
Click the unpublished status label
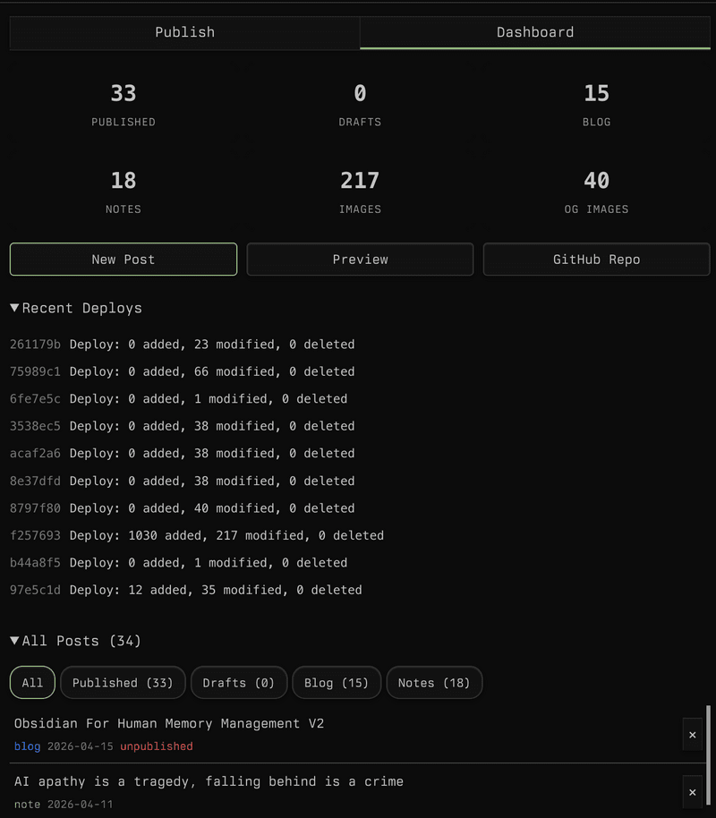pyautogui.click(x=156, y=746)
